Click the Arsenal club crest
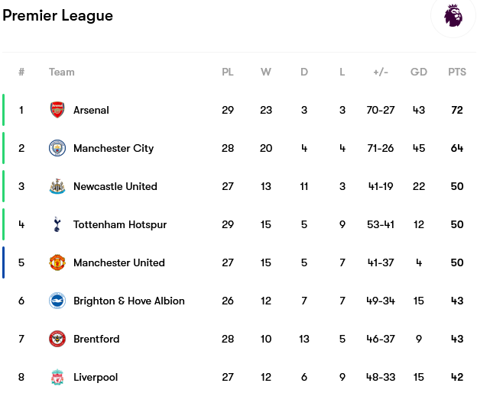Screen dimensions: 477x396 57,110
